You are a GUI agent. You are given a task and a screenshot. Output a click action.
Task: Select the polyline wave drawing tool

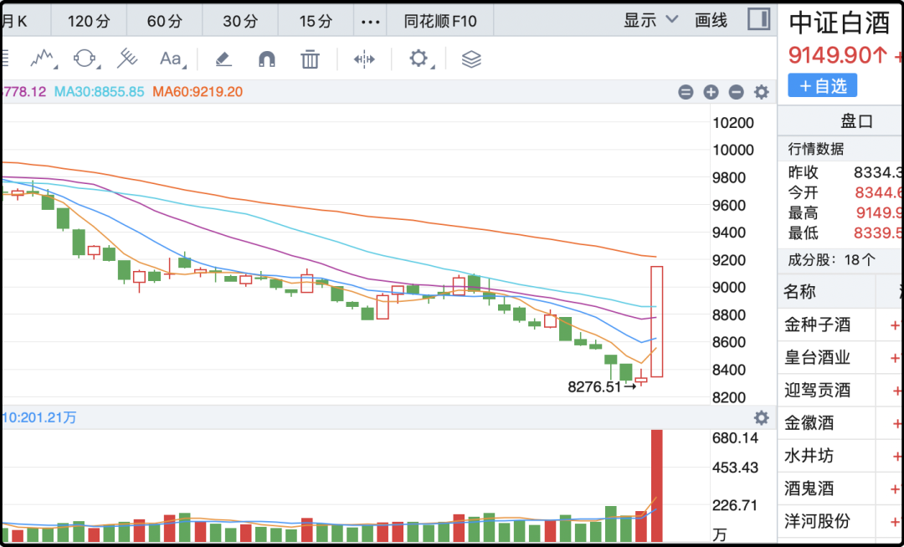coord(43,59)
